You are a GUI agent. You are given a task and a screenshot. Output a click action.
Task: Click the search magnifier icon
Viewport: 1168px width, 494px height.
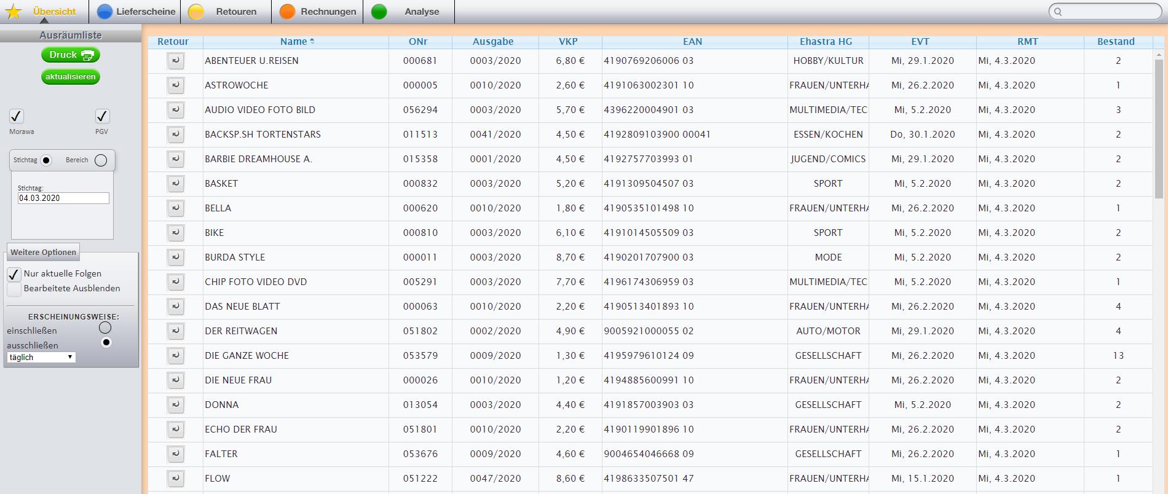(x=1058, y=11)
